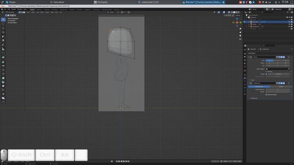
Task: Open Mirror modifier extra options arrow
Action: tap(286, 57)
